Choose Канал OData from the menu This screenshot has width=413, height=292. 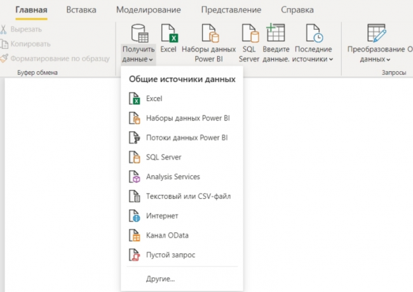[166, 236]
